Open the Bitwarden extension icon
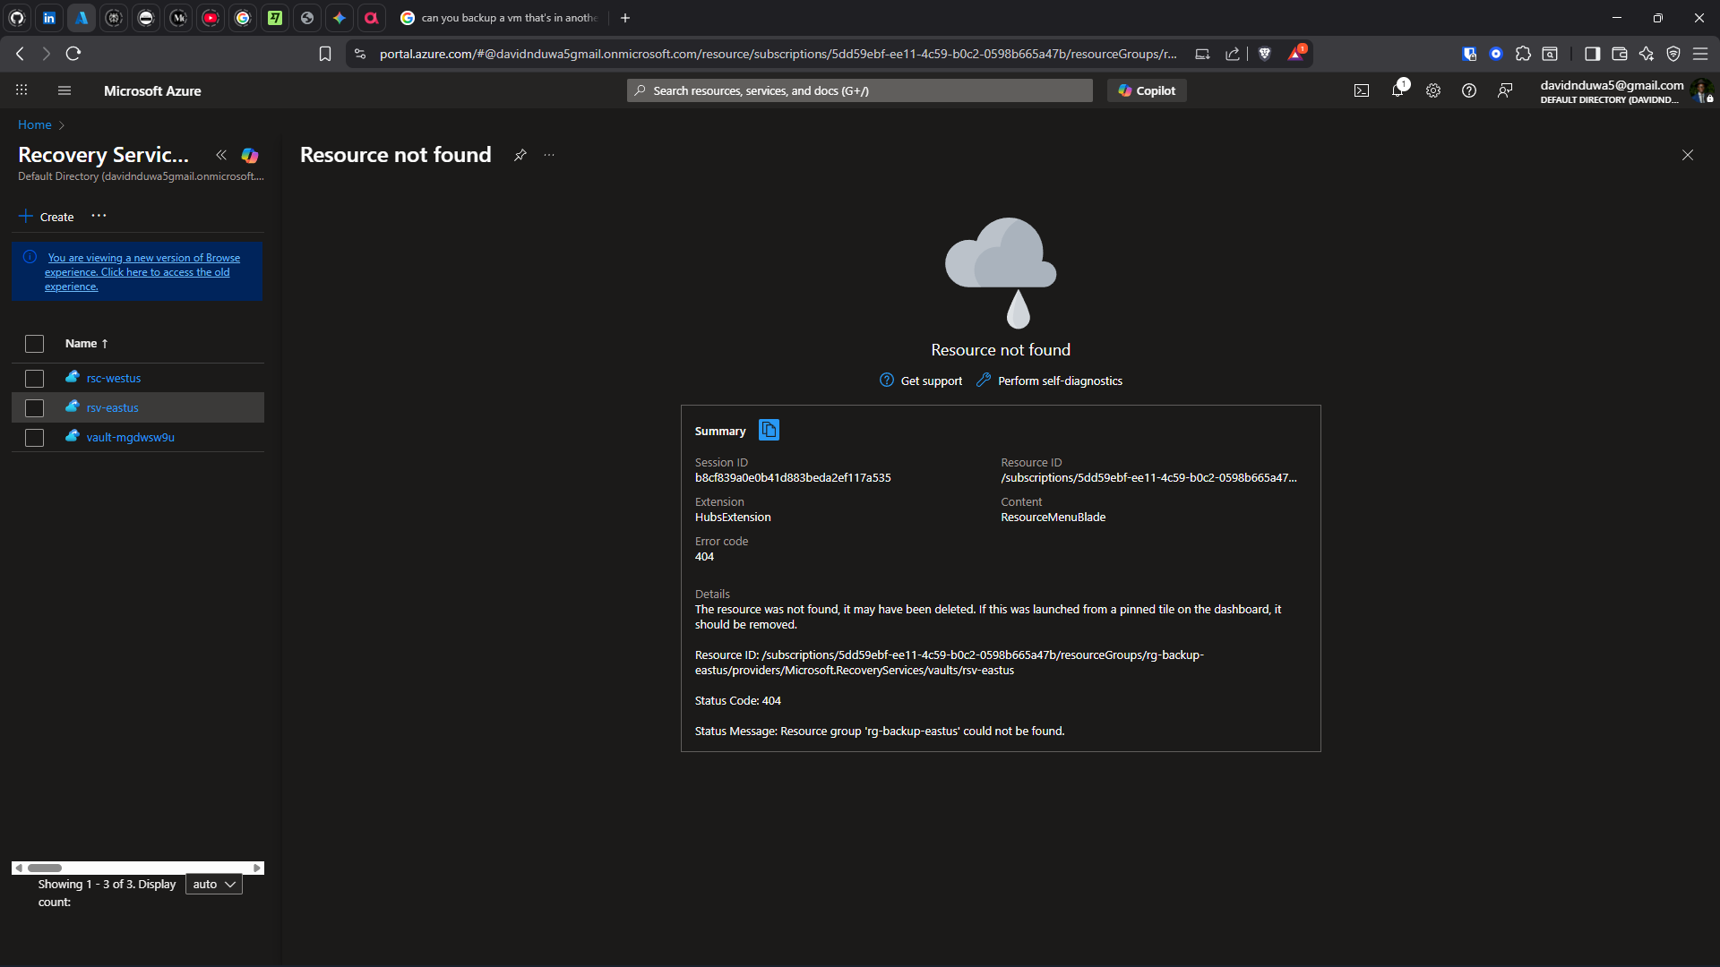1720x967 pixels. click(1469, 54)
